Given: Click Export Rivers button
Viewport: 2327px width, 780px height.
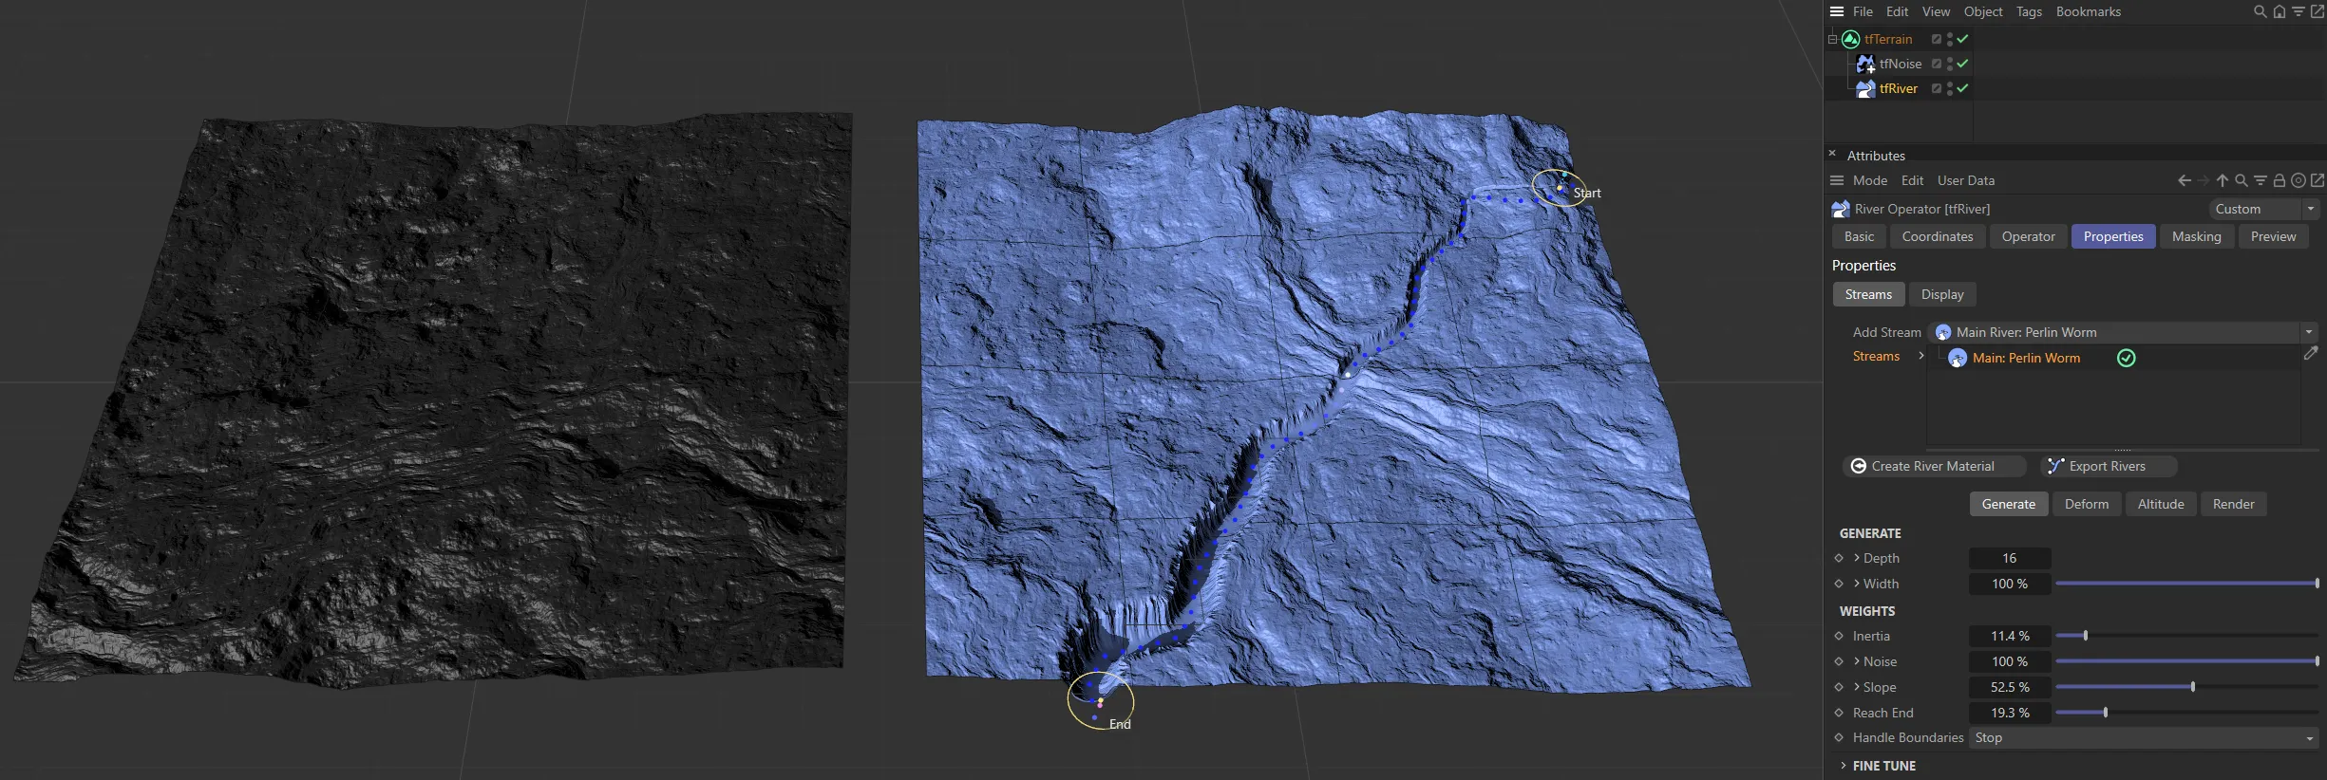Looking at the screenshot, I should pos(2108,466).
